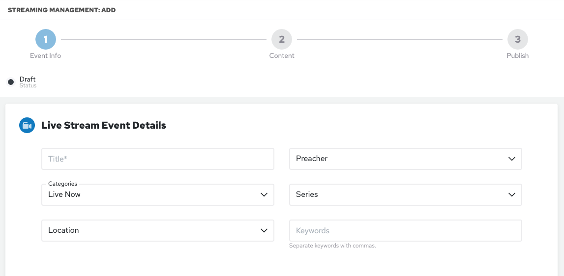Click the blue live stream camera icon
This screenshot has width=564, height=276.
click(27, 126)
